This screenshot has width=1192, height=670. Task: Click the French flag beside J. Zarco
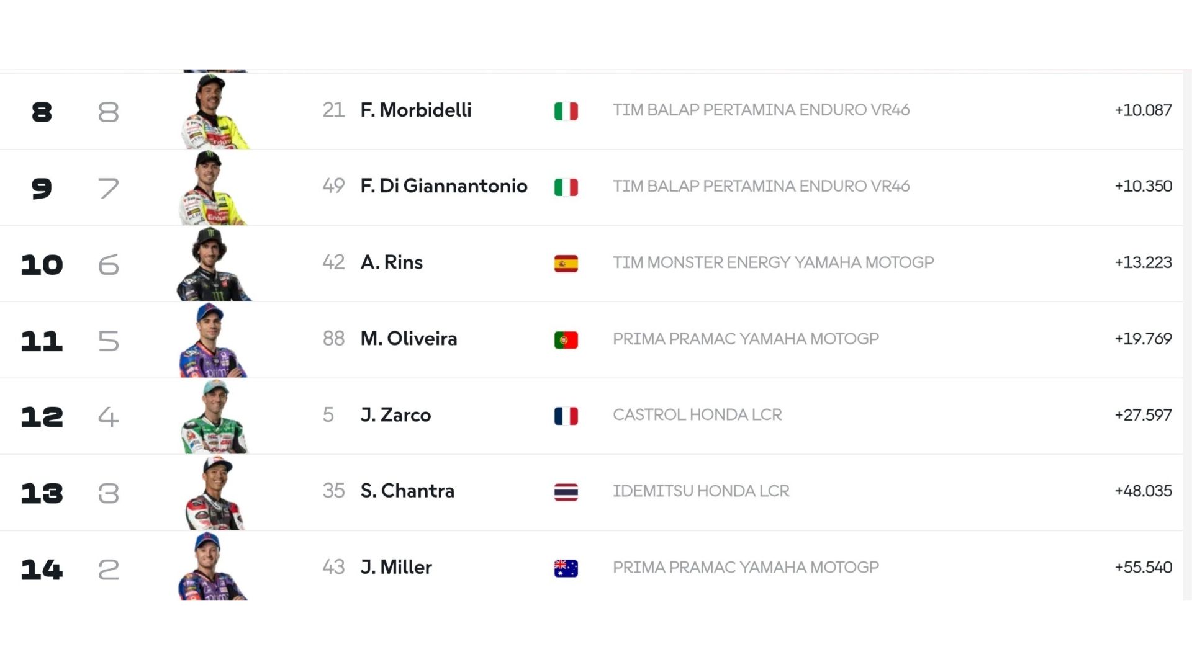pyautogui.click(x=566, y=416)
